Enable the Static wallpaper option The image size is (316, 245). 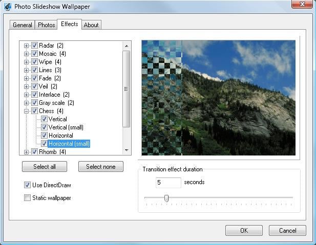coord(27,197)
